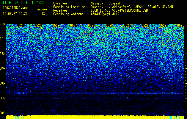187x119 pixels.
Task: Click the HROFFT 1.0.0 program title
Action: (x=23, y=2)
